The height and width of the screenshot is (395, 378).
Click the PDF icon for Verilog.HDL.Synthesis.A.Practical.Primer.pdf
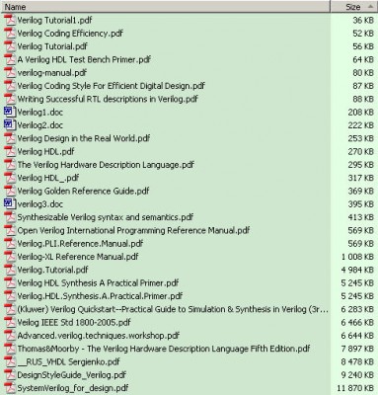(x=10, y=296)
